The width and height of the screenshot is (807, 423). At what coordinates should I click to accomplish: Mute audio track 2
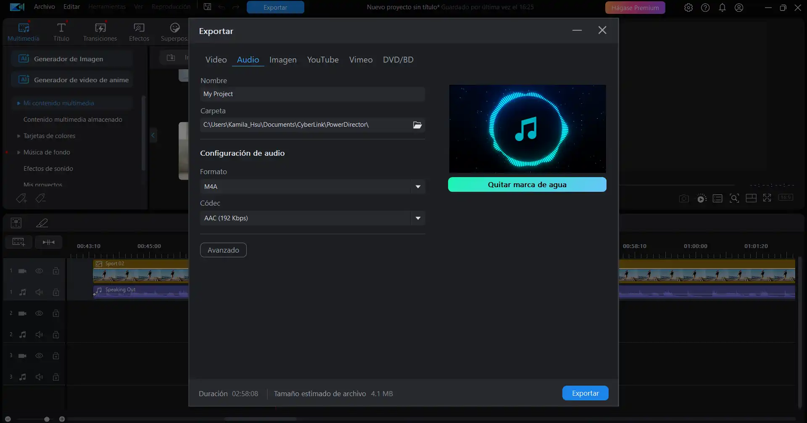click(39, 334)
